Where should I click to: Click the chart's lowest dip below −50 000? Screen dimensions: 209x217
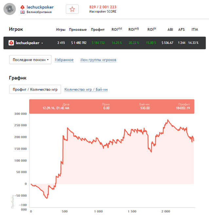47,198
